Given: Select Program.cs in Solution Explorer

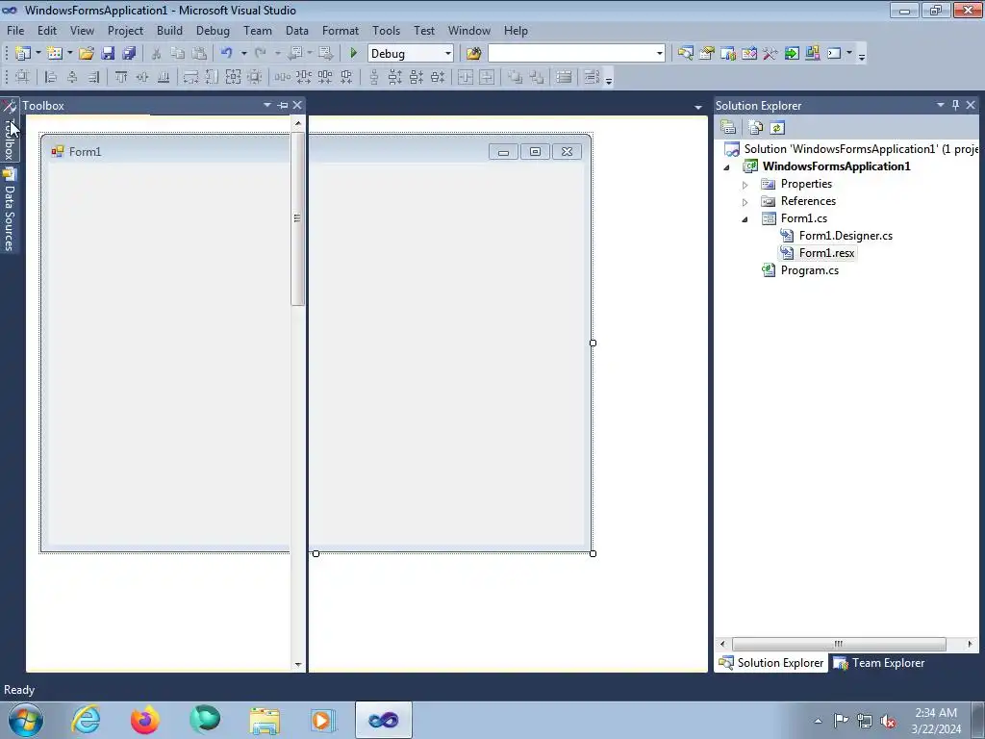Looking at the screenshot, I should tap(809, 270).
